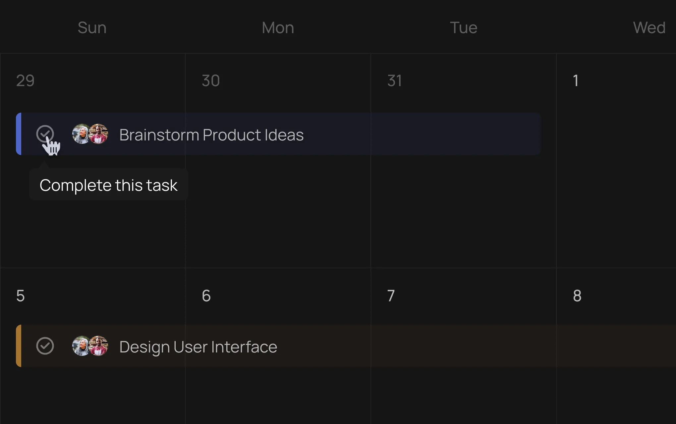The image size is (676, 424).
Task: Open the Brainstorm Product Ideas task
Action: (211, 134)
